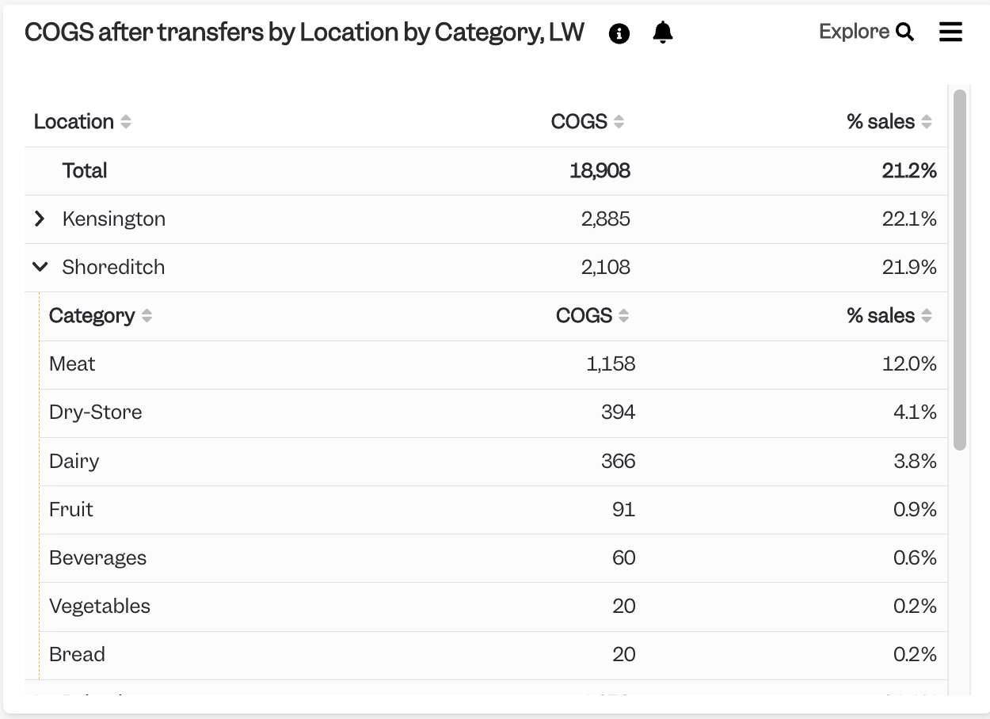The image size is (990, 719).
Task: Click the info icon beside the title
Action: coord(619,33)
